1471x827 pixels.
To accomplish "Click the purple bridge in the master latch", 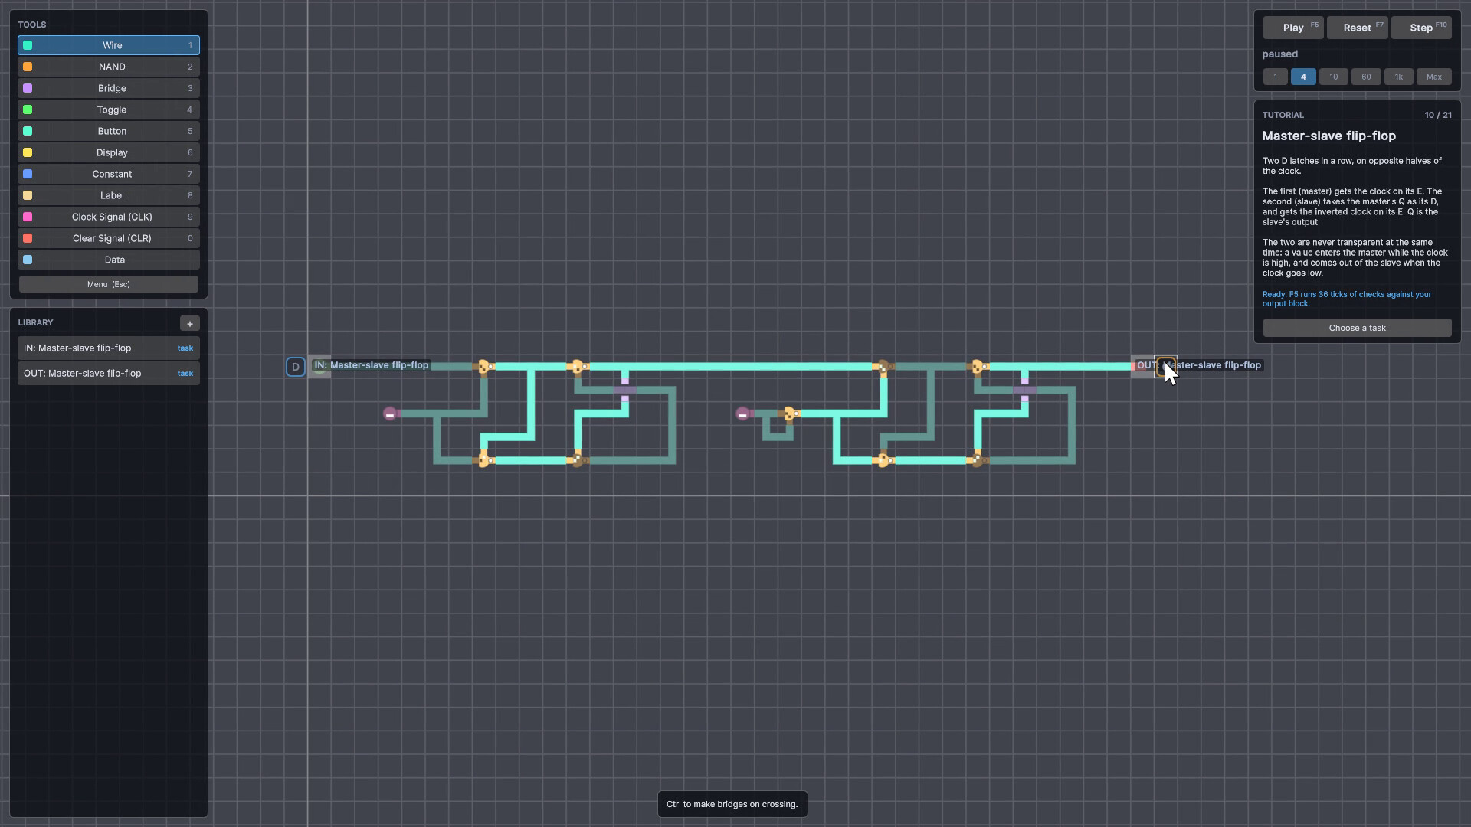I will coord(625,390).
